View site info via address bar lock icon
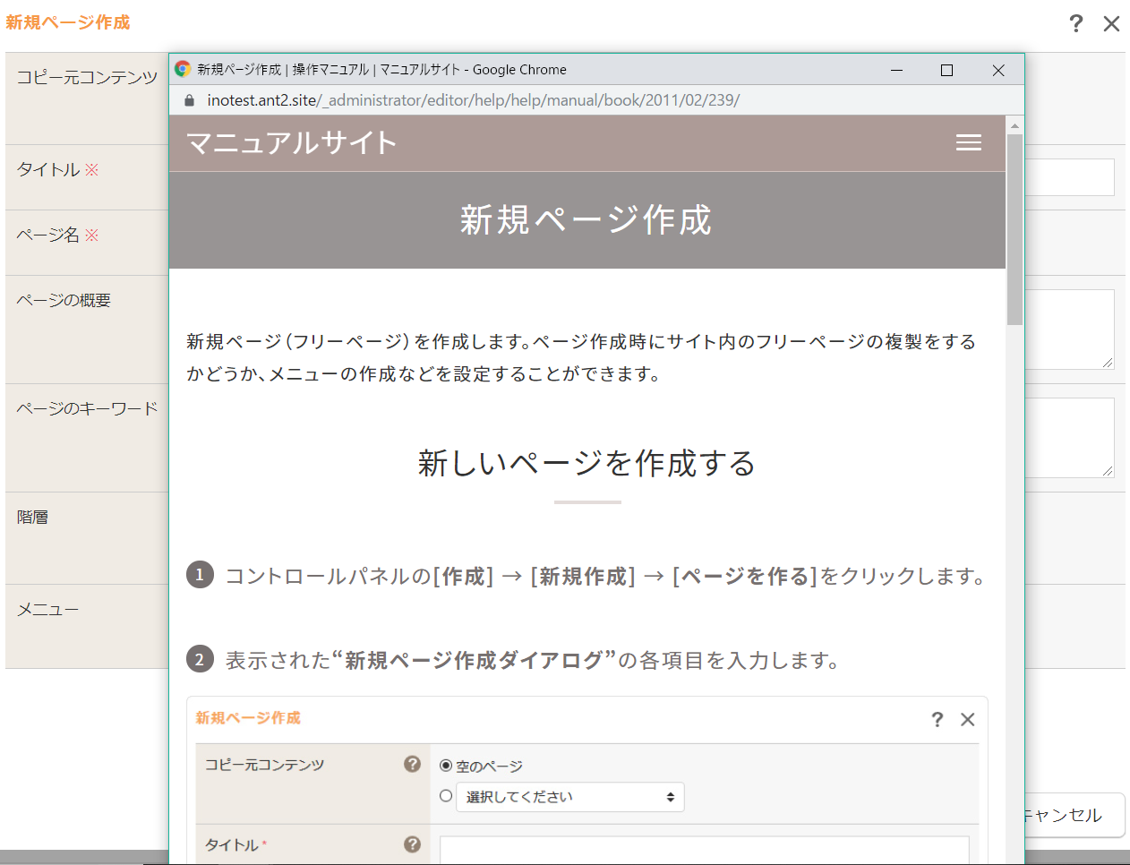1130x865 pixels. coord(189,100)
